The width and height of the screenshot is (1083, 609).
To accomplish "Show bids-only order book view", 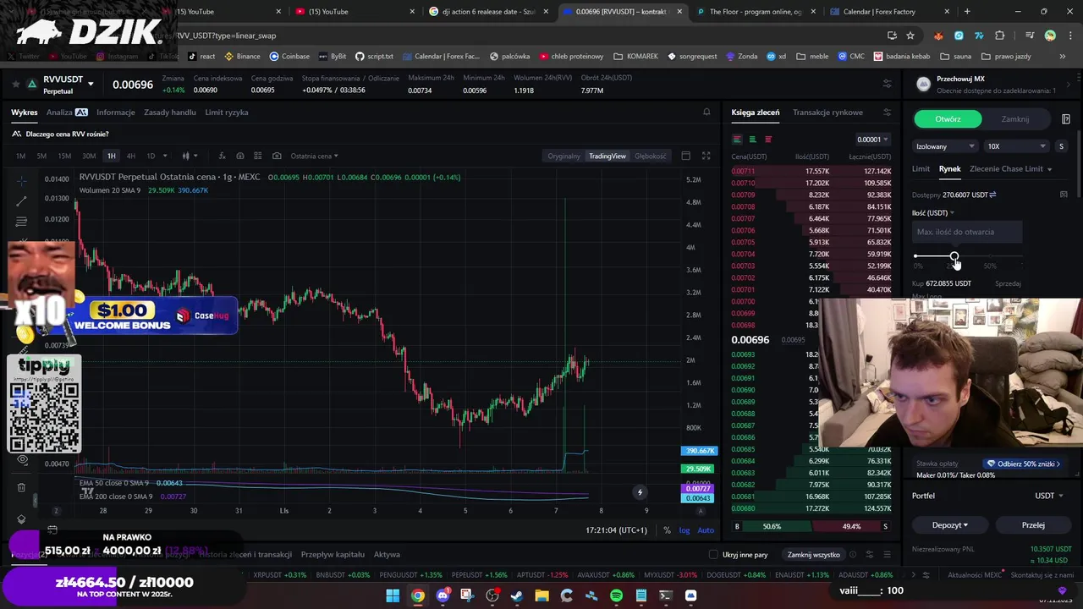I will pos(752,139).
